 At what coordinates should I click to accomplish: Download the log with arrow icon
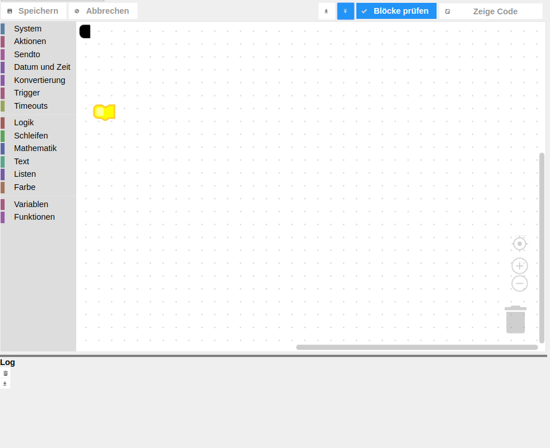coord(5,383)
